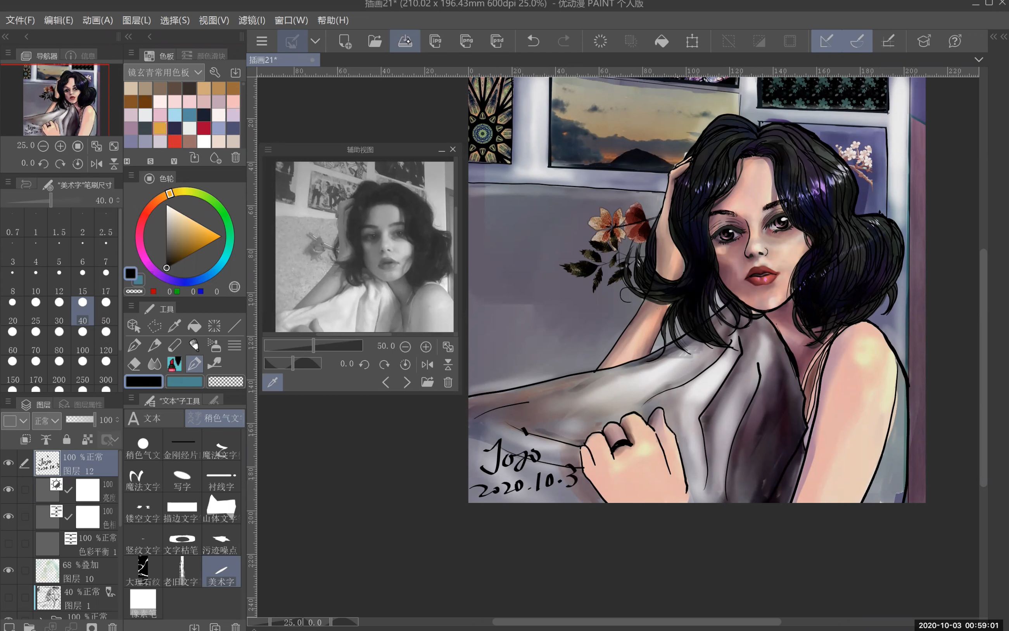Hide layer 图层 10 with eye icon
1009x631 pixels.
coord(9,570)
